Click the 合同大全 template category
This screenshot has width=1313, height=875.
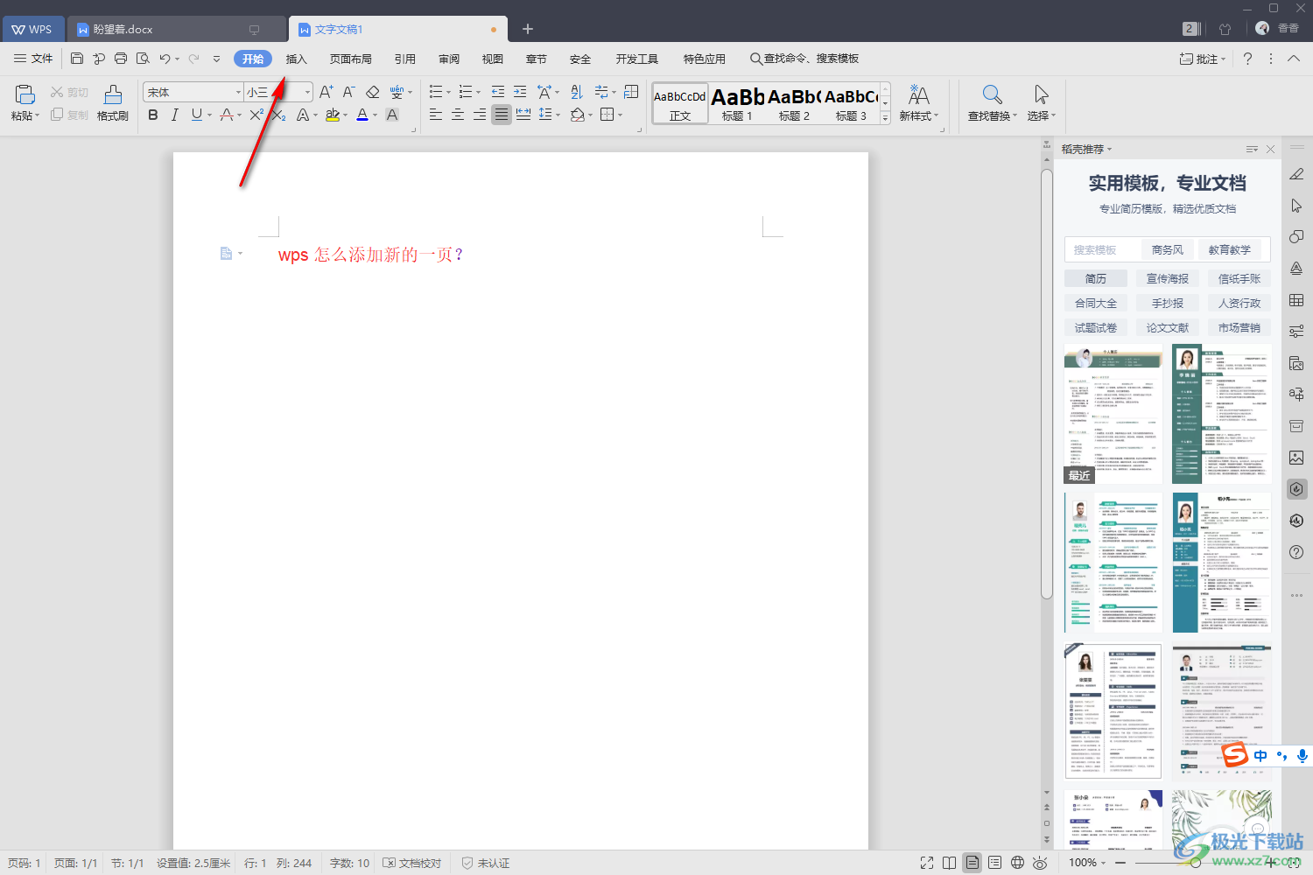point(1096,303)
